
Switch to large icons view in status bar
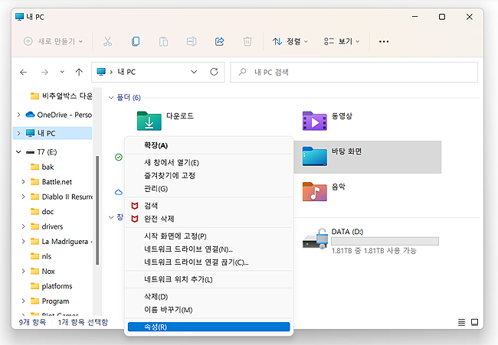pyautogui.click(x=474, y=323)
